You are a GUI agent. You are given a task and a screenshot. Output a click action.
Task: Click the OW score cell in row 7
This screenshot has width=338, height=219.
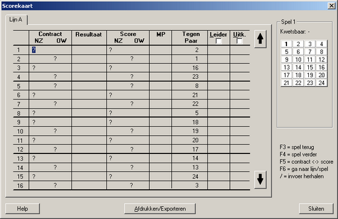132,104
